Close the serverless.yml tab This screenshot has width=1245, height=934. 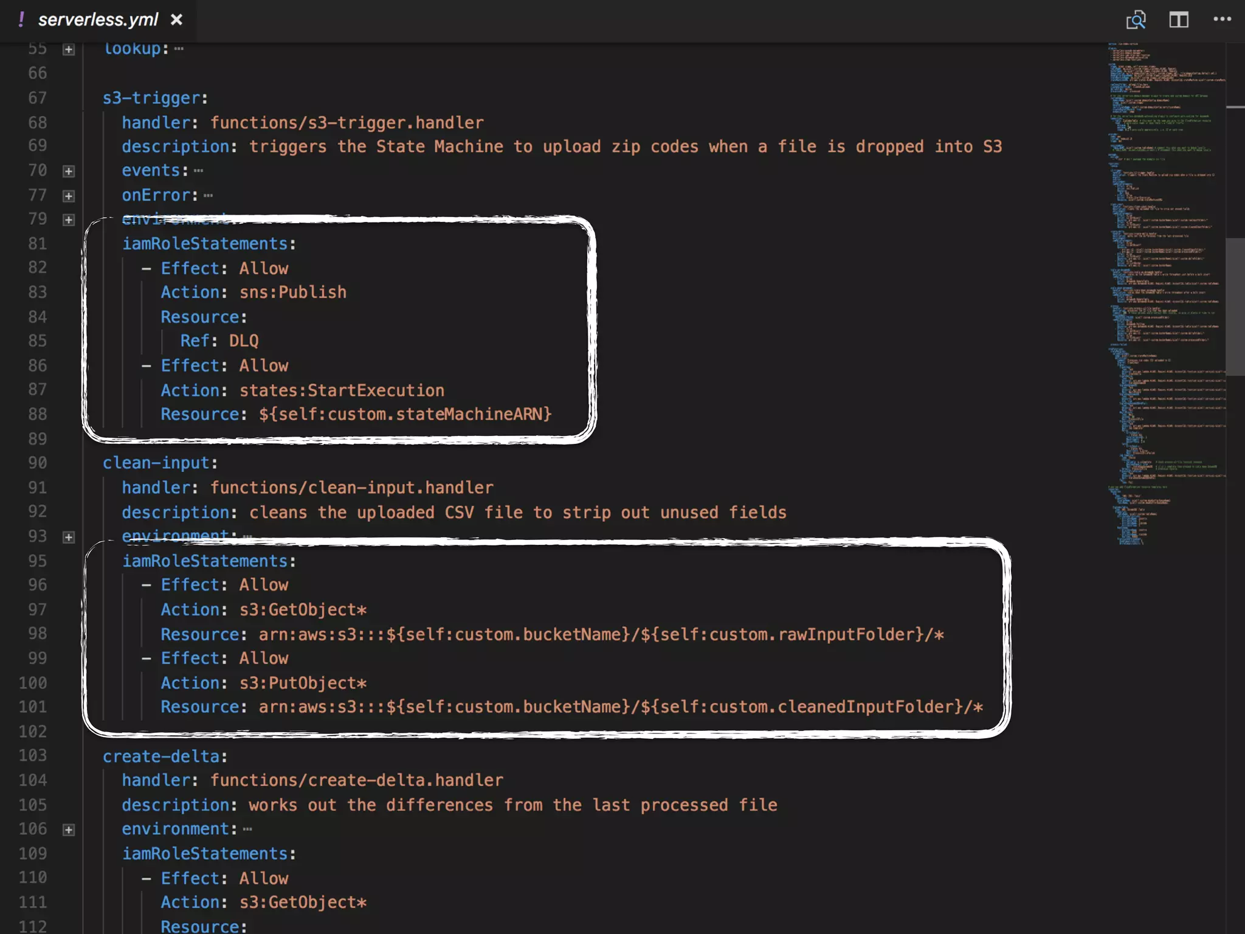click(x=176, y=20)
